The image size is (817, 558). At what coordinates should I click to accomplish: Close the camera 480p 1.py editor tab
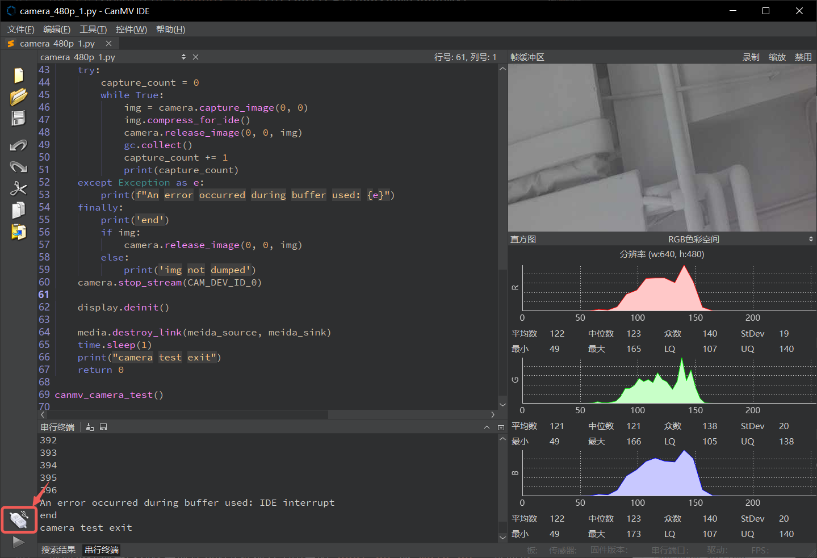(108, 43)
